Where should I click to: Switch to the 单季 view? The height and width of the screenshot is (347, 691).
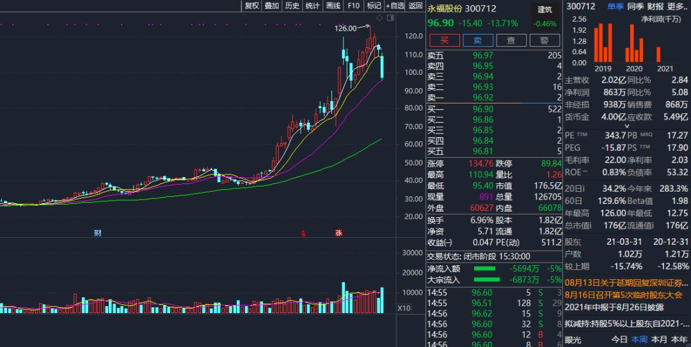pos(615,6)
